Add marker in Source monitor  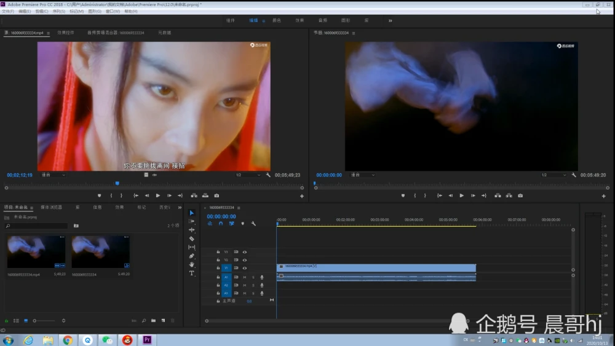[x=99, y=195]
